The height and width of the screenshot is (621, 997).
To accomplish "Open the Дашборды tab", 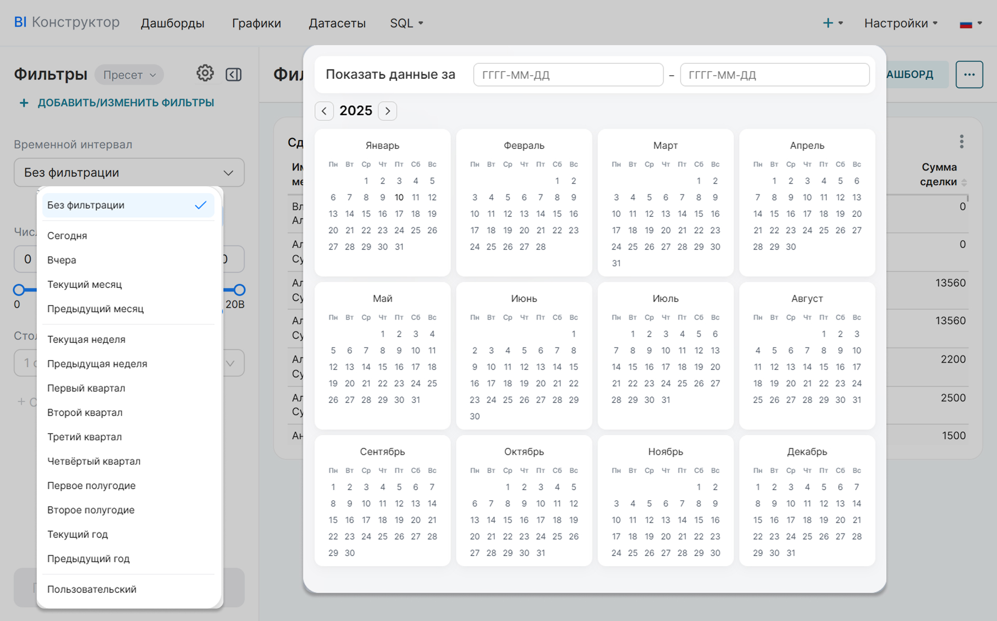I will click(x=172, y=23).
